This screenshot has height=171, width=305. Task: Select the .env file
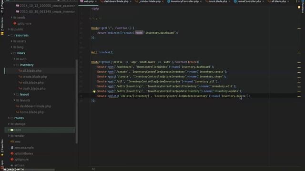pyautogui.click(x=16, y=142)
